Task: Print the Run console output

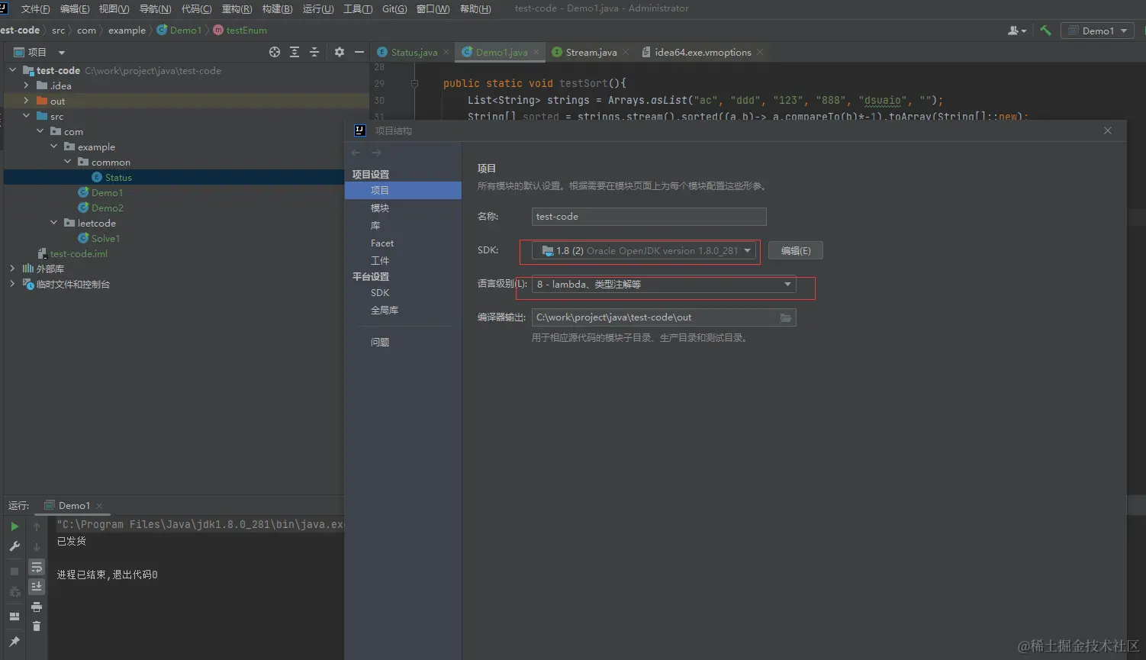Action: (x=37, y=607)
